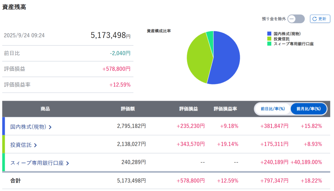Screen dimensions: 334x191
Task: Open the 国内株式(現物) link
Action: click(28, 126)
